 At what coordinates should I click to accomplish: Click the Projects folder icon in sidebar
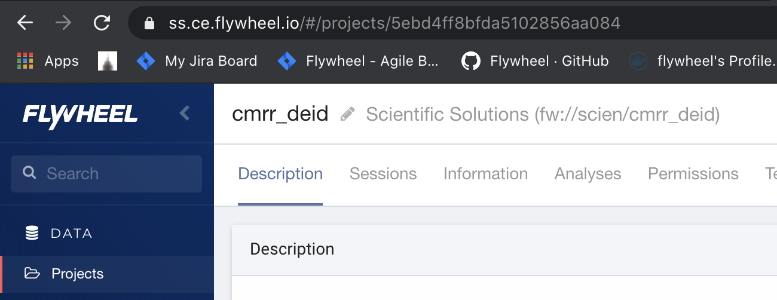coord(32,274)
